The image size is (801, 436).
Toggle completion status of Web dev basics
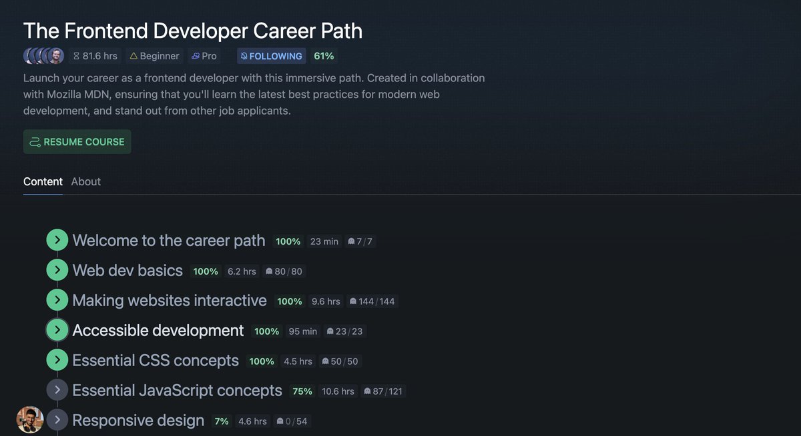57,270
